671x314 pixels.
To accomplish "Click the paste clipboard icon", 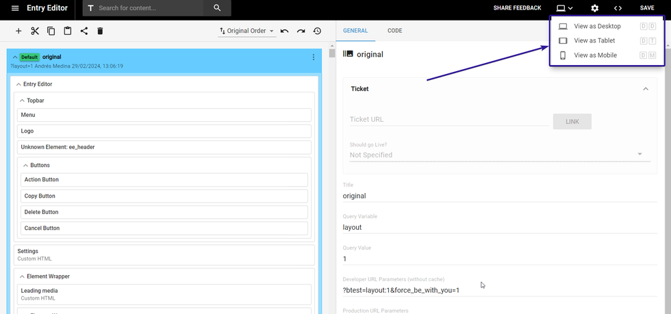I will pos(68,31).
